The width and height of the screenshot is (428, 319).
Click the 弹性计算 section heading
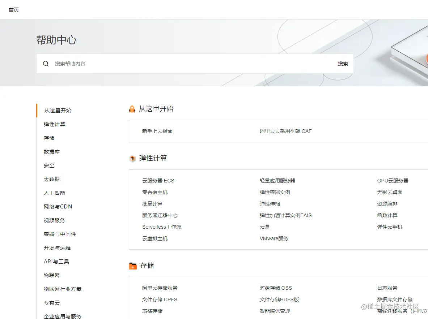point(153,158)
